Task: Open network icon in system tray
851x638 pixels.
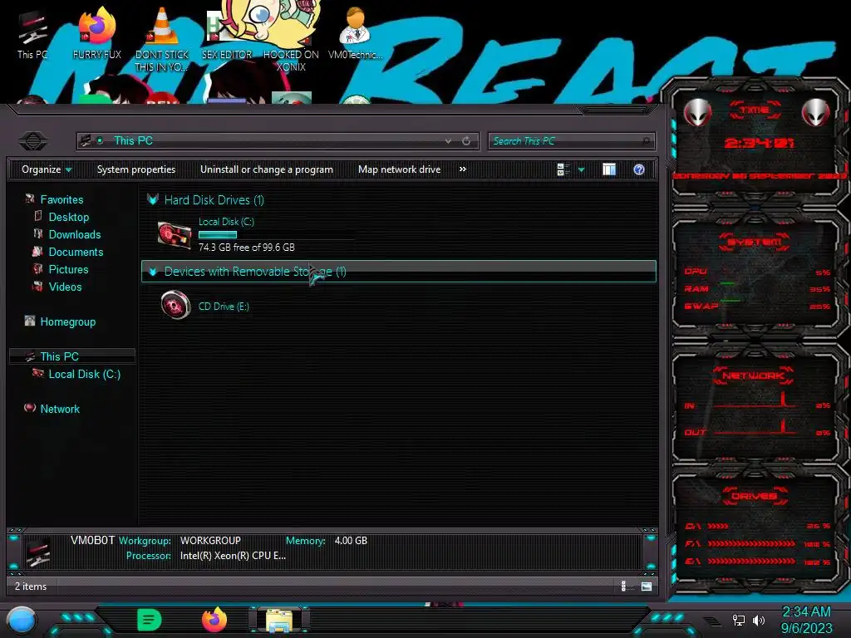Action: point(738,620)
